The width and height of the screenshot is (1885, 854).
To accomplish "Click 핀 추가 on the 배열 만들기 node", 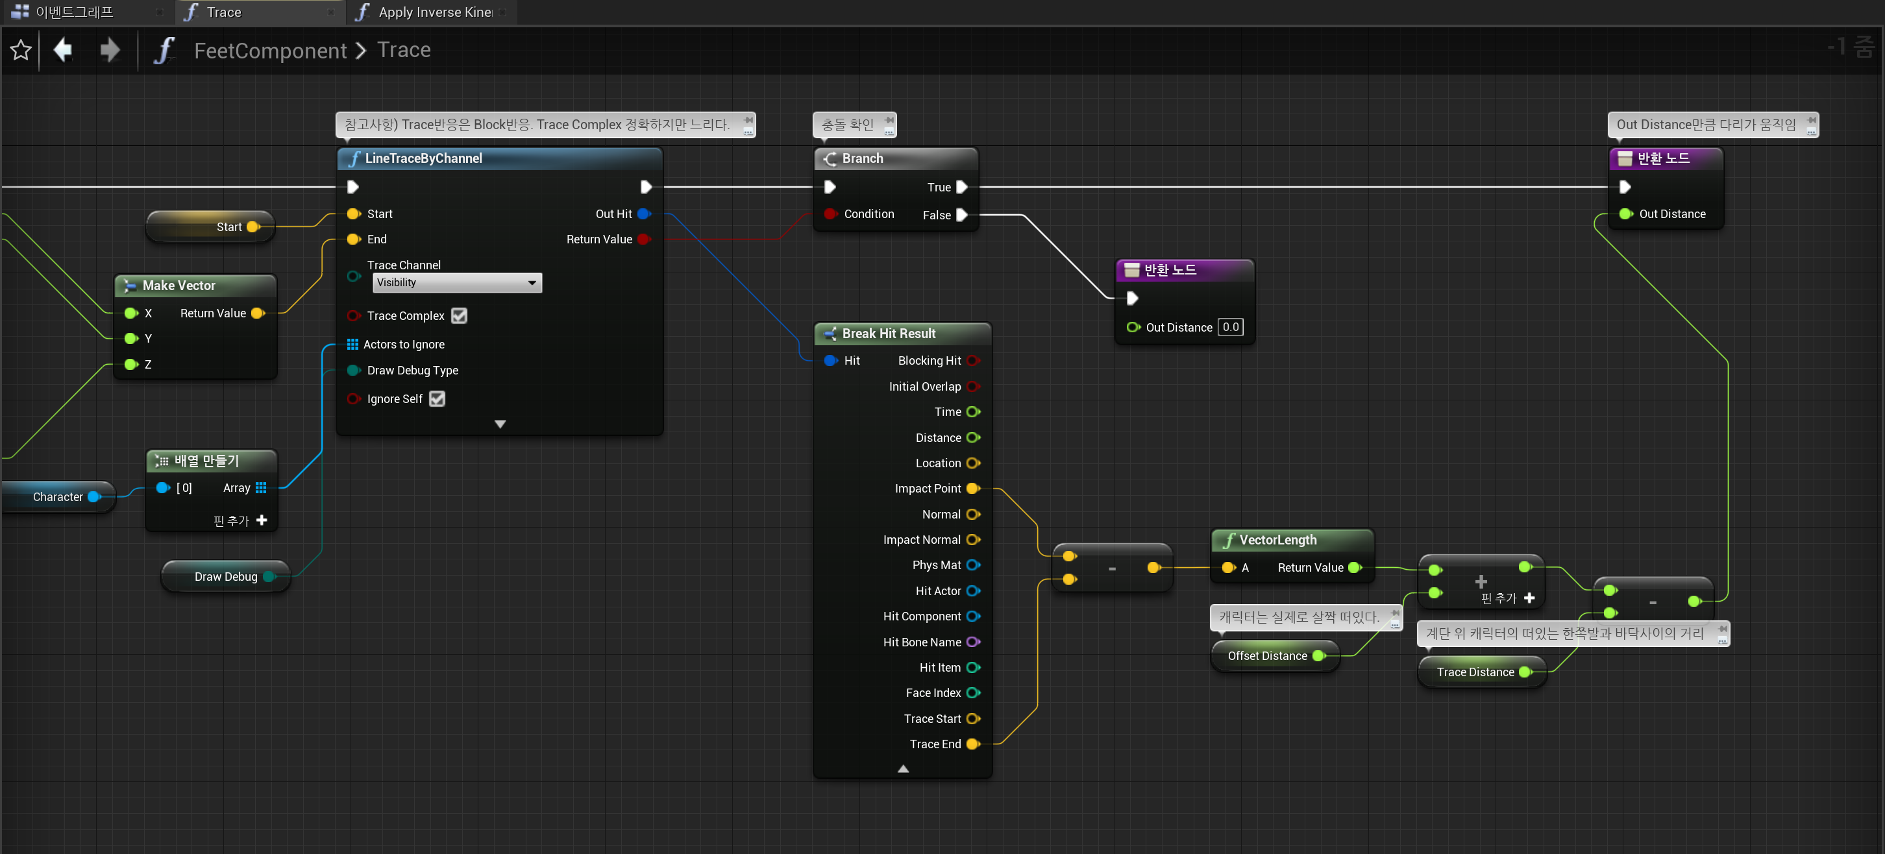I will pyautogui.click(x=240, y=520).
